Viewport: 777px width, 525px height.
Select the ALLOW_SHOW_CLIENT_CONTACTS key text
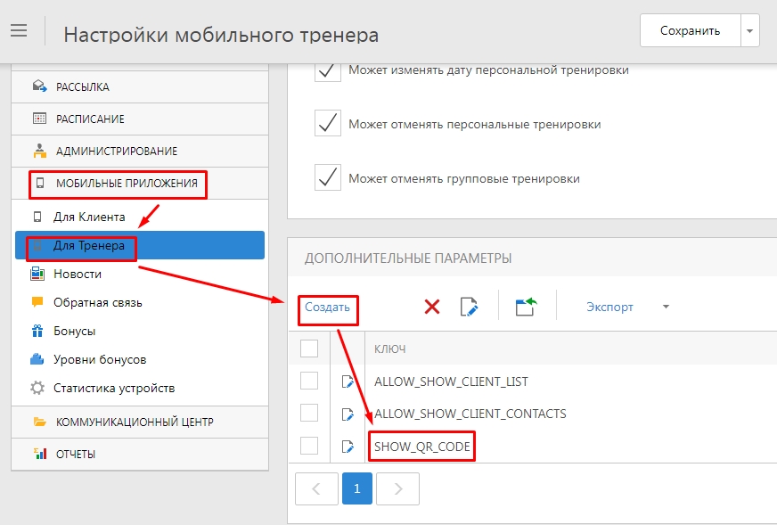tap(470, 414)
